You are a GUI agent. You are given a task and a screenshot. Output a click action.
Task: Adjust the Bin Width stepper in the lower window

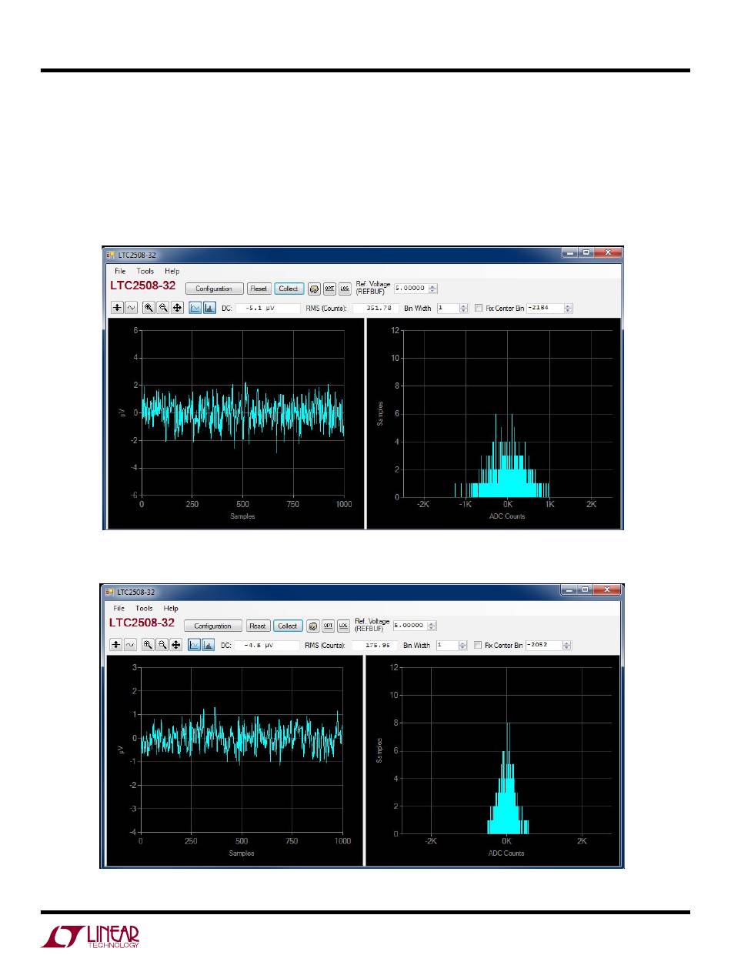462,645
